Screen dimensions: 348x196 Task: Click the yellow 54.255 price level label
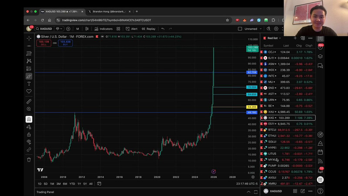(x=251, y=107)
